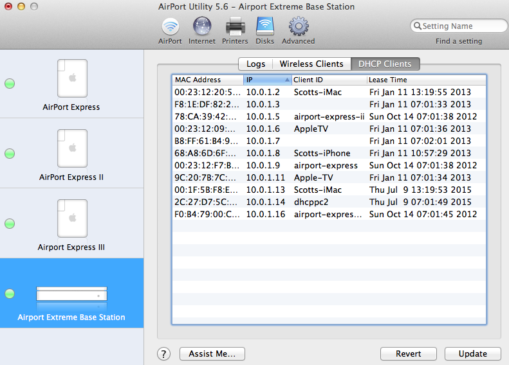The width and height of the screenshot is (509, 365).
Task: Click the IP column sort arrow
Action: (x=287, y=80)
